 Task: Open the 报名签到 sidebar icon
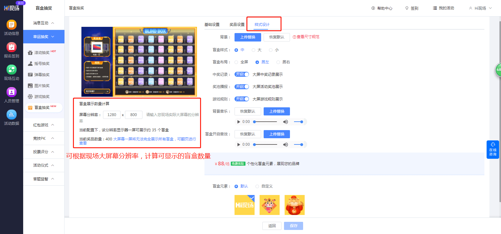(12, 47)
